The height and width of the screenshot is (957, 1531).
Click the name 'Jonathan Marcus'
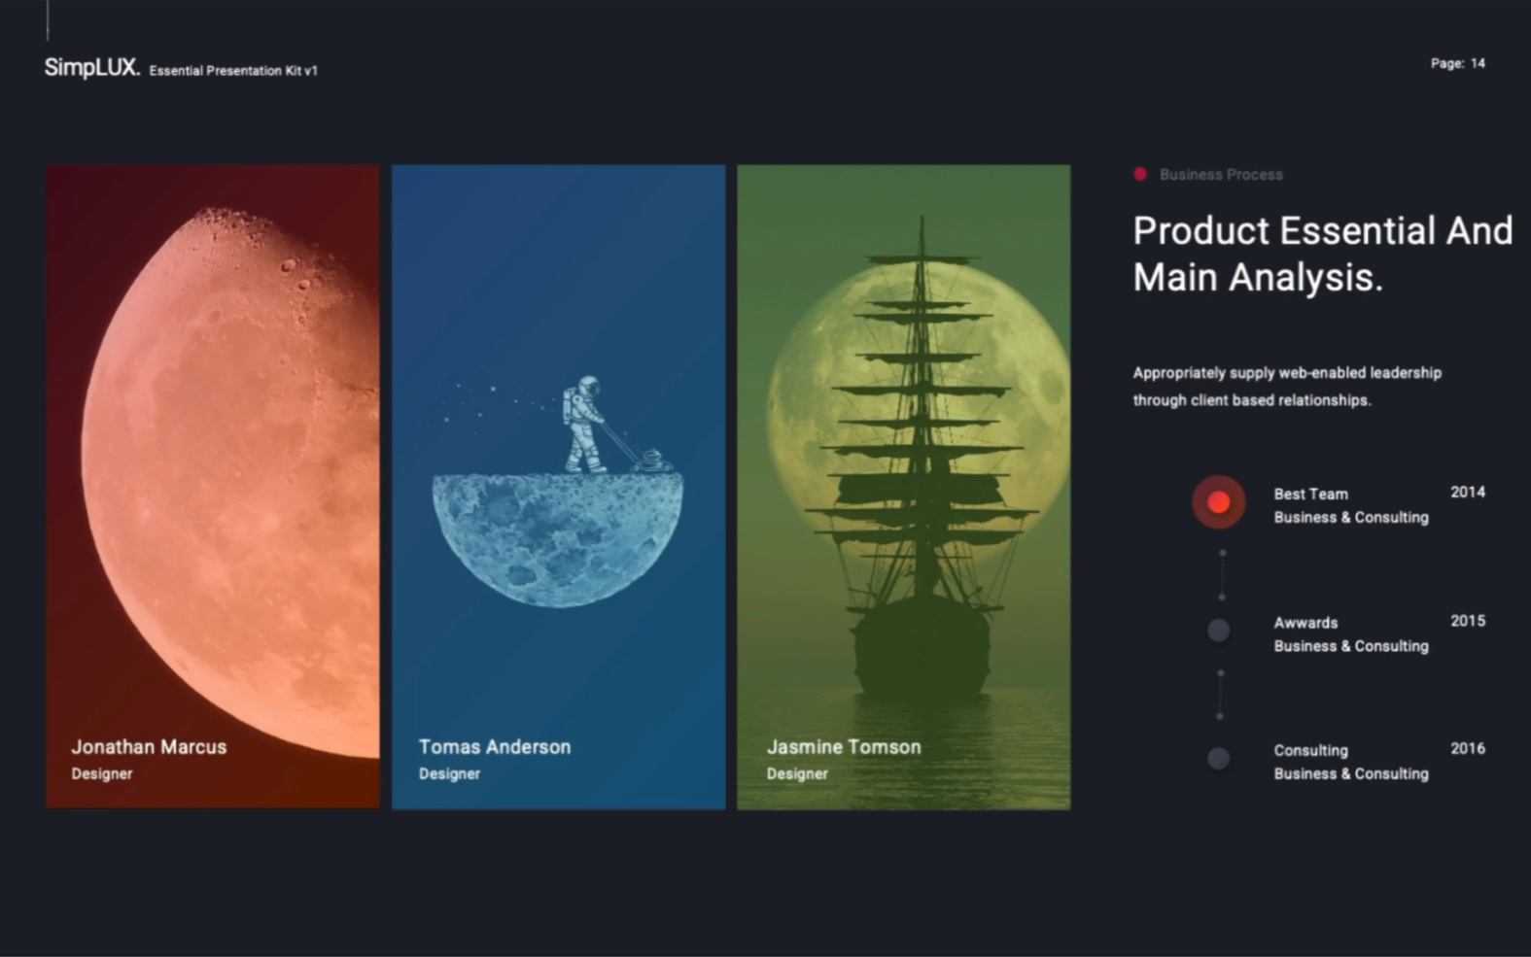tap(149, 747)
